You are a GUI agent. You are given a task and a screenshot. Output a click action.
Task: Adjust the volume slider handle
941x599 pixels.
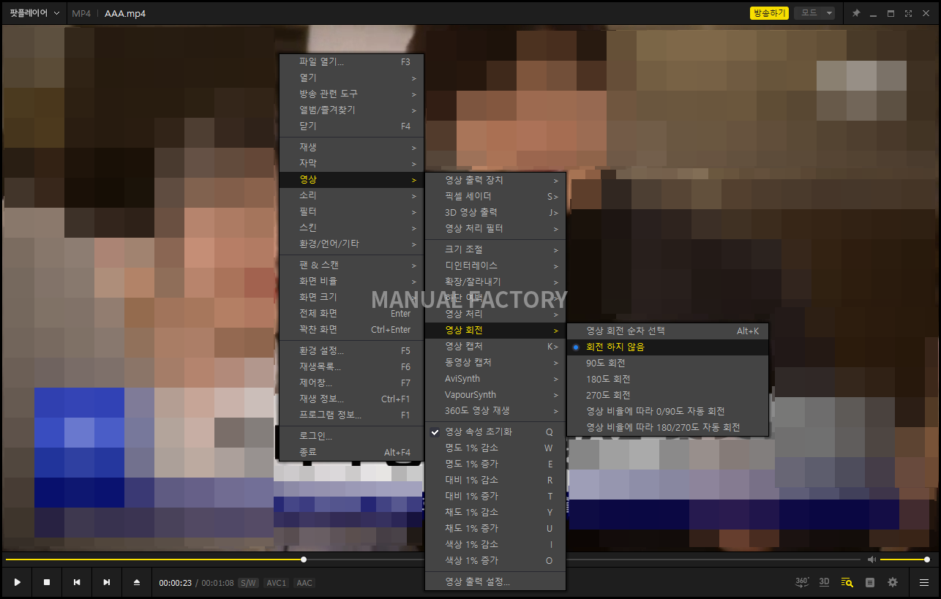(927, 560)
